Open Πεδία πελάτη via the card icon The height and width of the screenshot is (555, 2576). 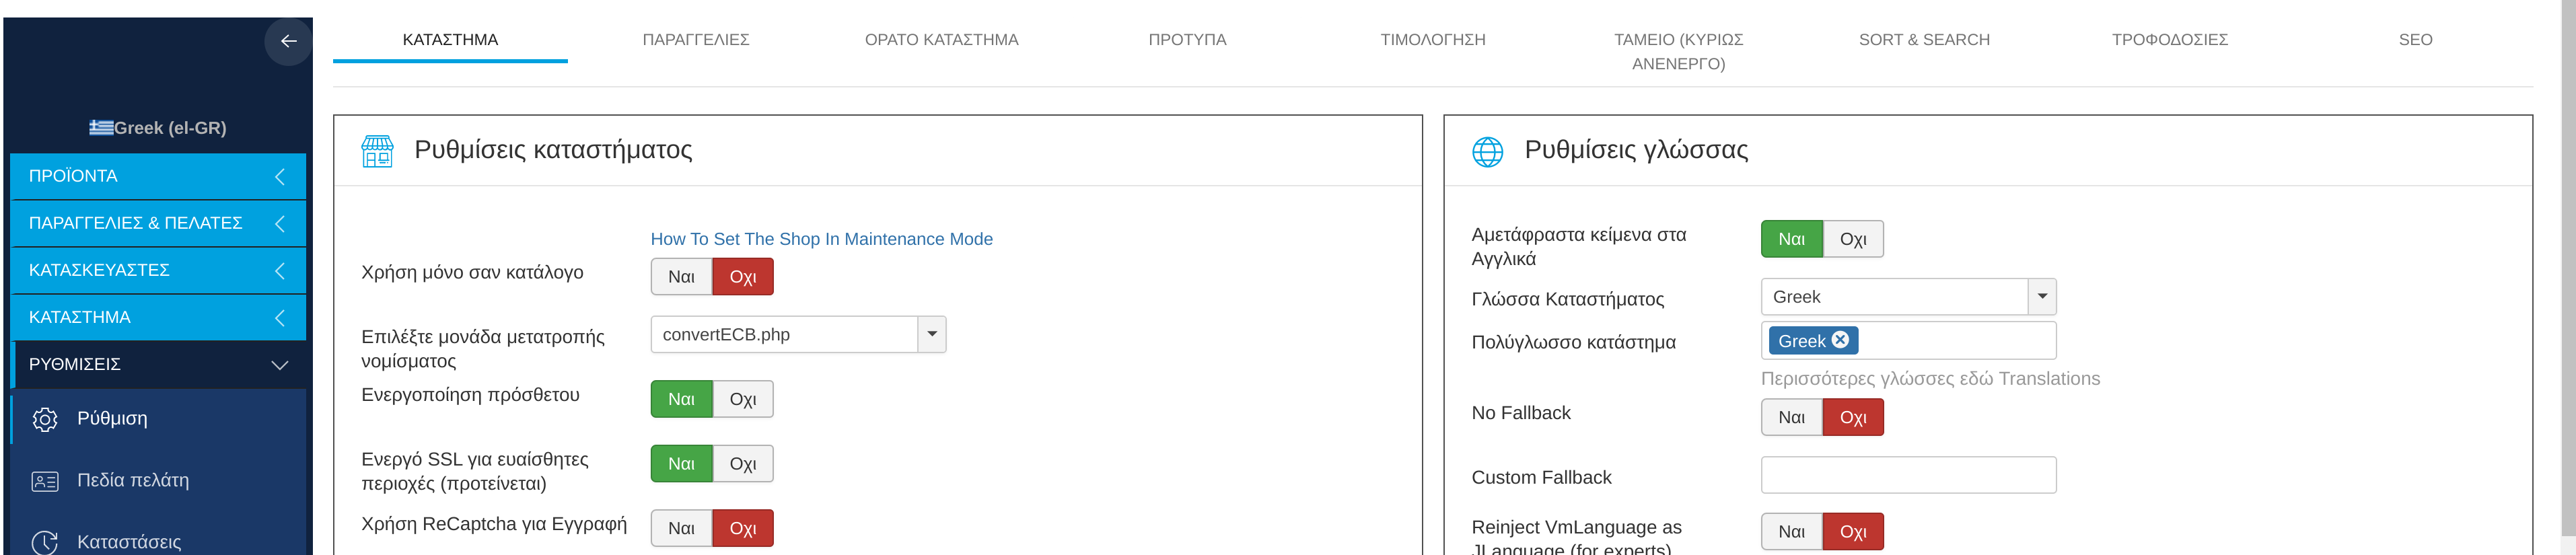[x=45, y=481]
